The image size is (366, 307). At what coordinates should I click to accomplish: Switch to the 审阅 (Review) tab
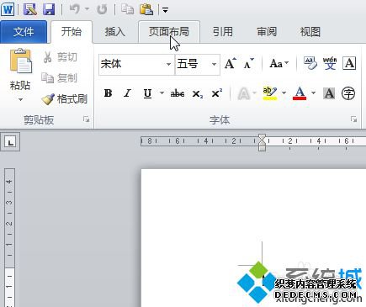267,32
